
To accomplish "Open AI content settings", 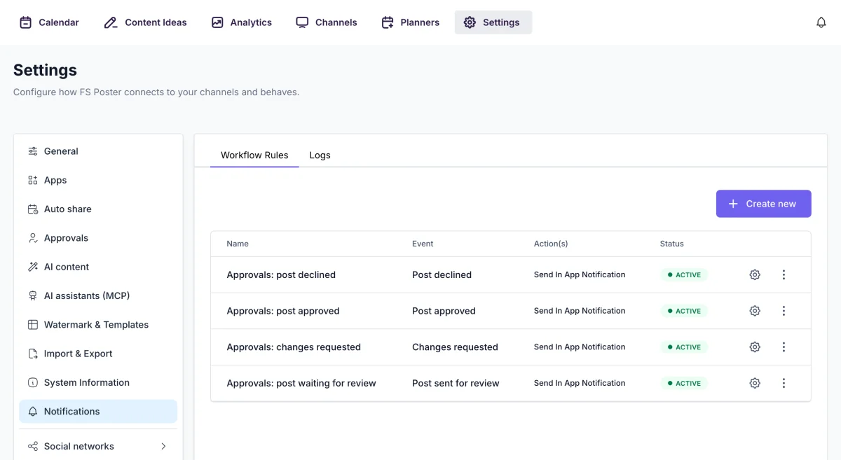I will (x=98, y=267).
